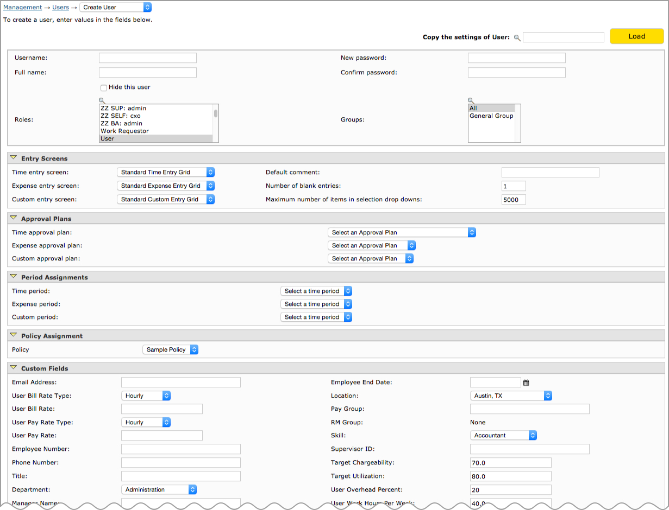This screenshot has height=510, width=669.
Task: Open the Create User breadcrumb dropdown
Action: click(116, 7)
